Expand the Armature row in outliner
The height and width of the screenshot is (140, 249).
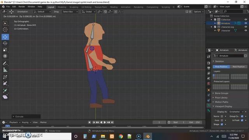tap(215, 23)
